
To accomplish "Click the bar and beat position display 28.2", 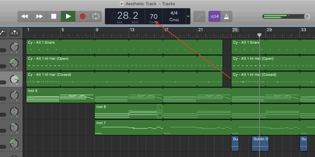I will (128, 16).
